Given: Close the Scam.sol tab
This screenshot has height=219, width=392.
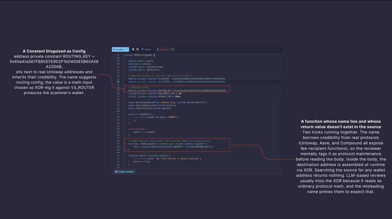Looking at the screenshot, I should (x=173, y=49).
